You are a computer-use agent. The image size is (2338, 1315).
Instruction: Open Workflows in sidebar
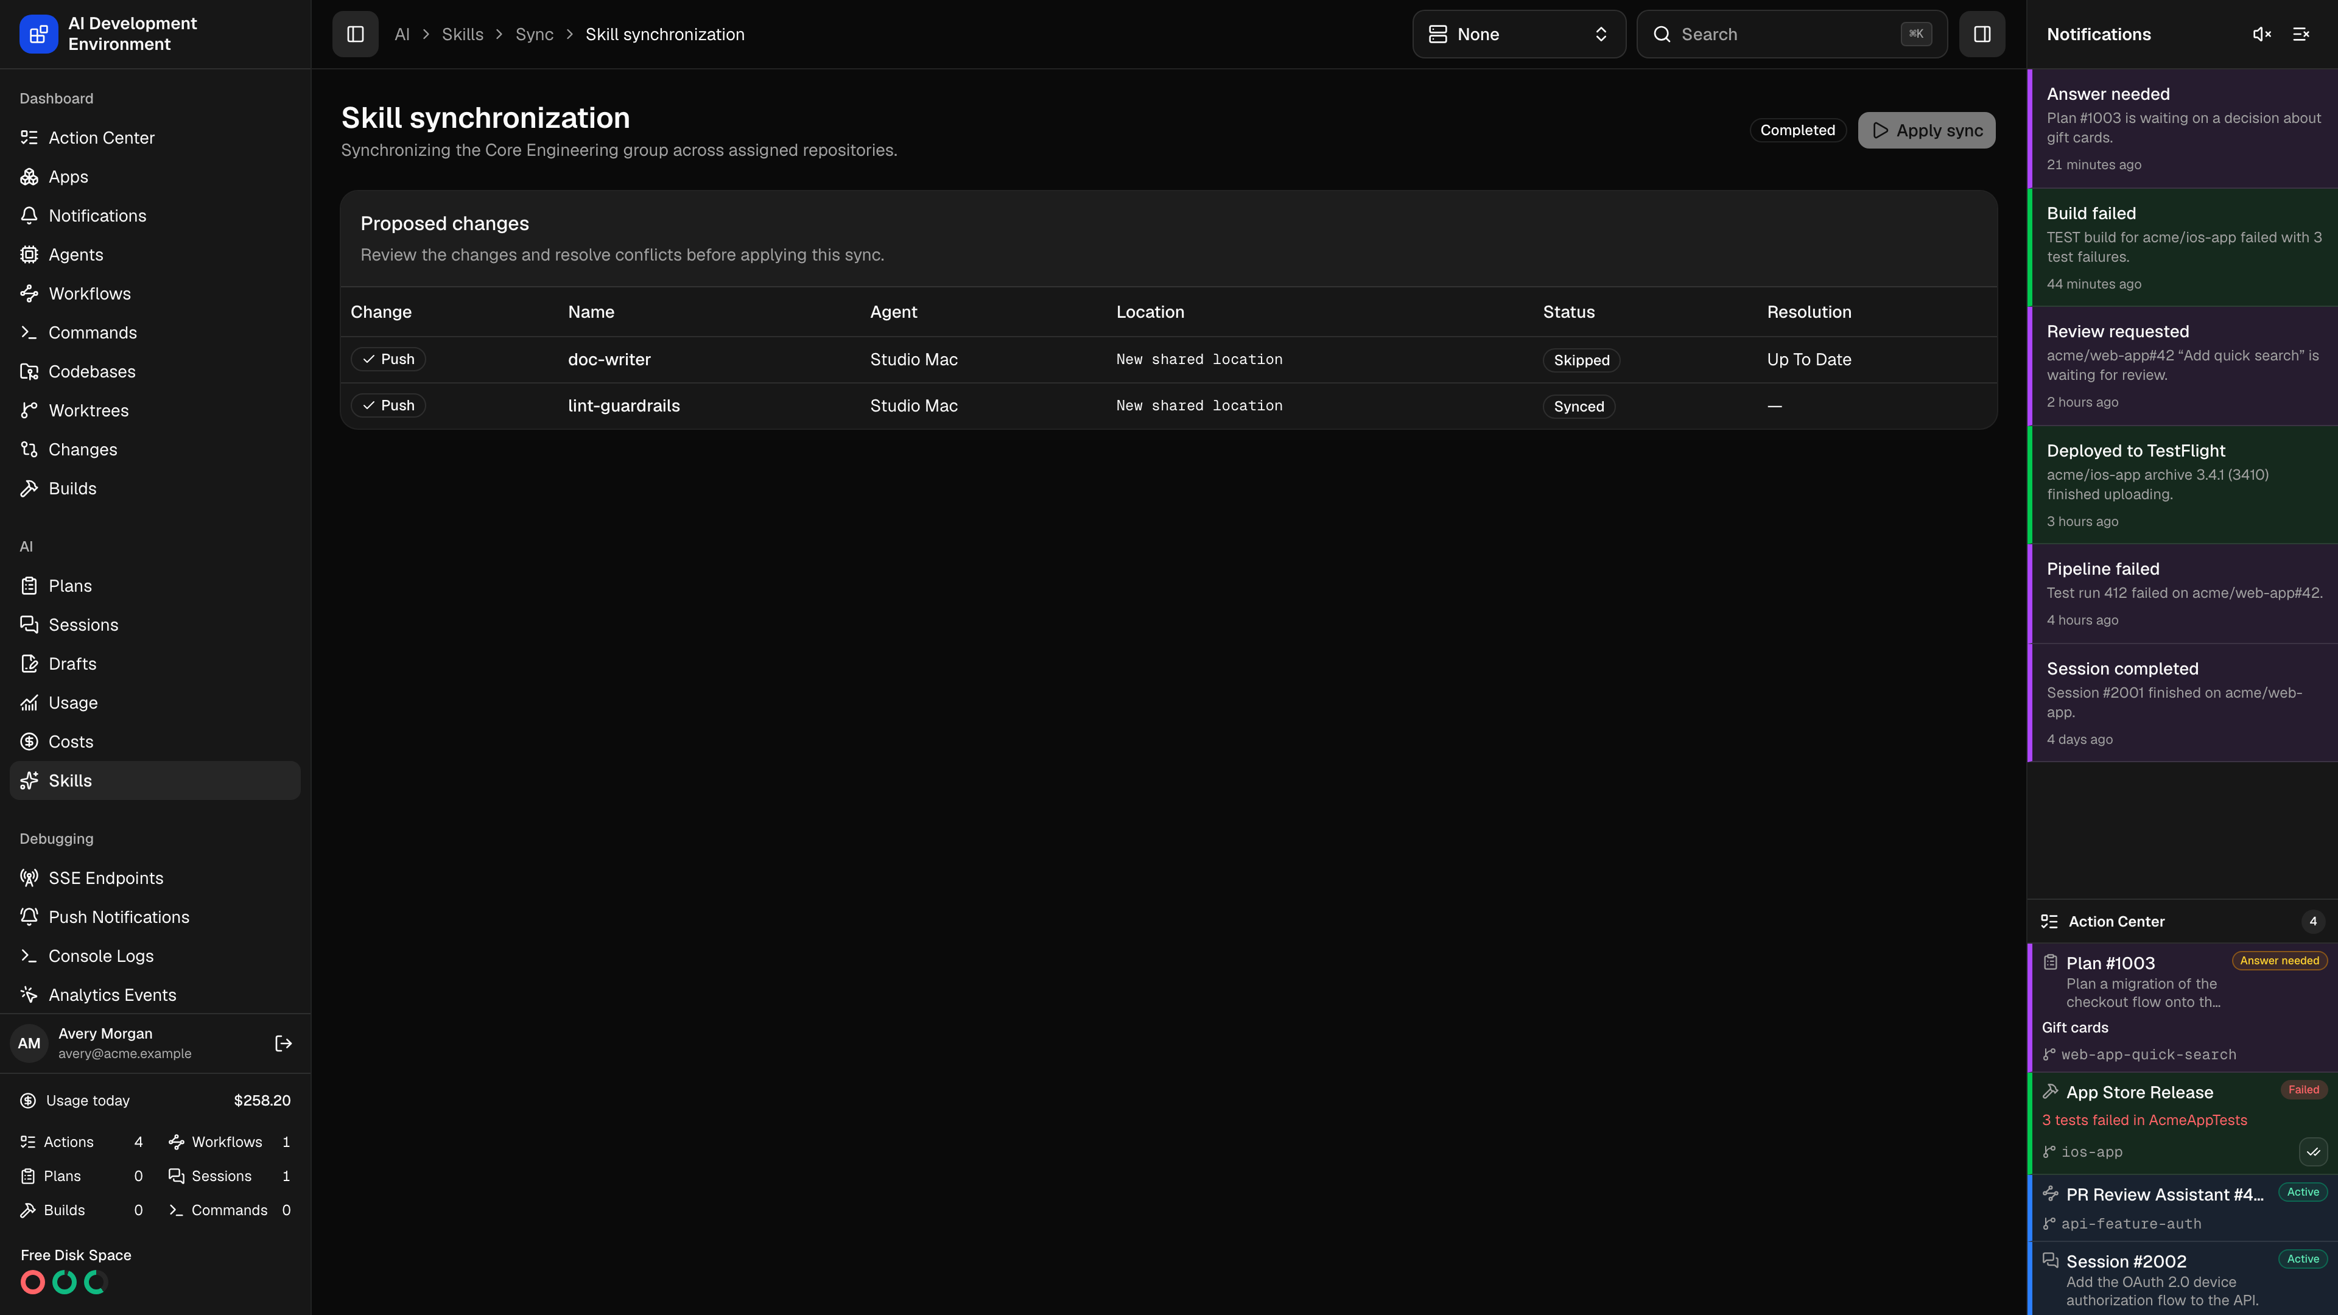155,294
